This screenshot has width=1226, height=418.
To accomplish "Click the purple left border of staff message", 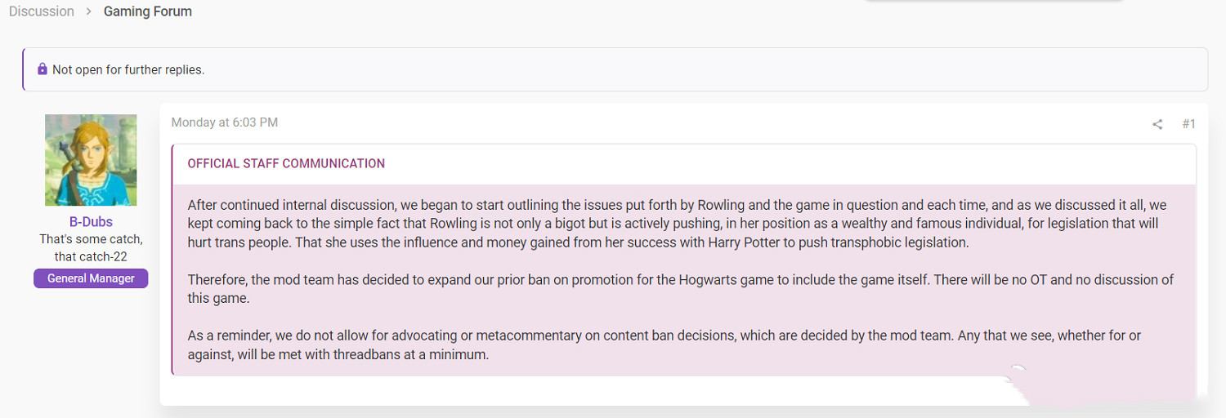I will tap(172, 261).
